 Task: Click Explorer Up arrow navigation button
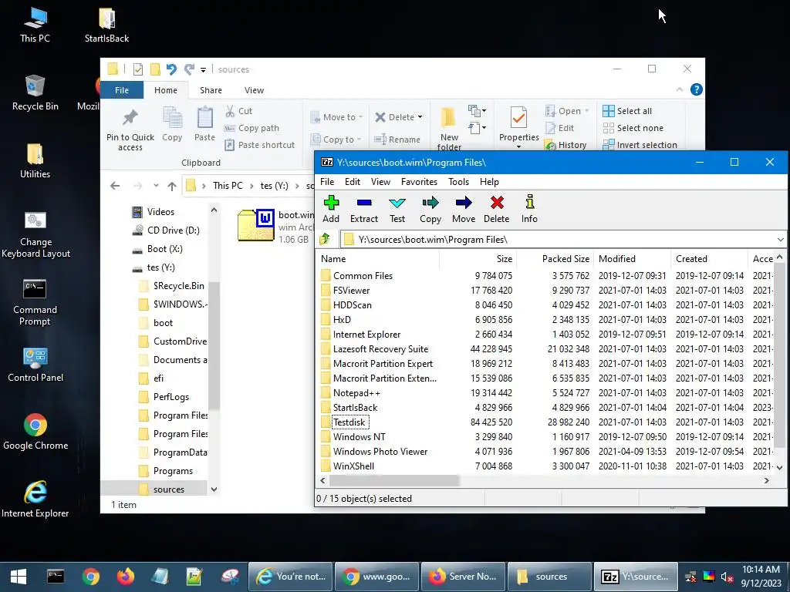click(172, 186)
